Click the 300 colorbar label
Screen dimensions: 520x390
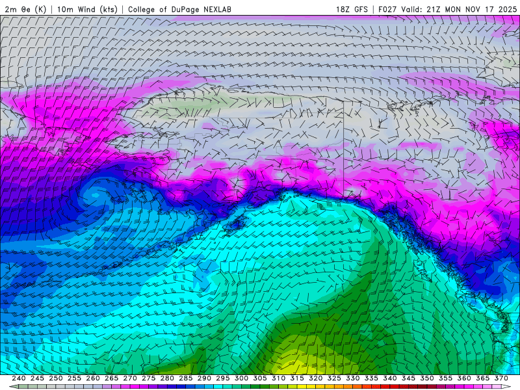coord(241,378)
